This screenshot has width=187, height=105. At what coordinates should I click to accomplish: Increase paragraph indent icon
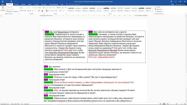coord(60,8)
